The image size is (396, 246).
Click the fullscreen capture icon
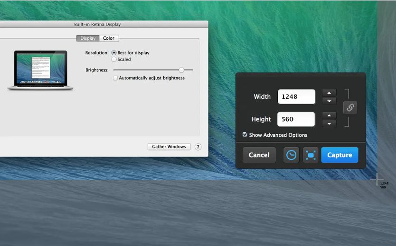coord(311,155)
